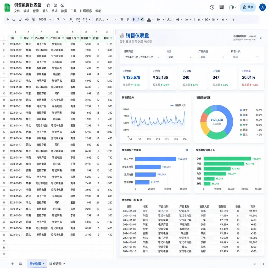The image size is (268, 268).
Task: Open version history clock icon
Action: click(212, 7)
